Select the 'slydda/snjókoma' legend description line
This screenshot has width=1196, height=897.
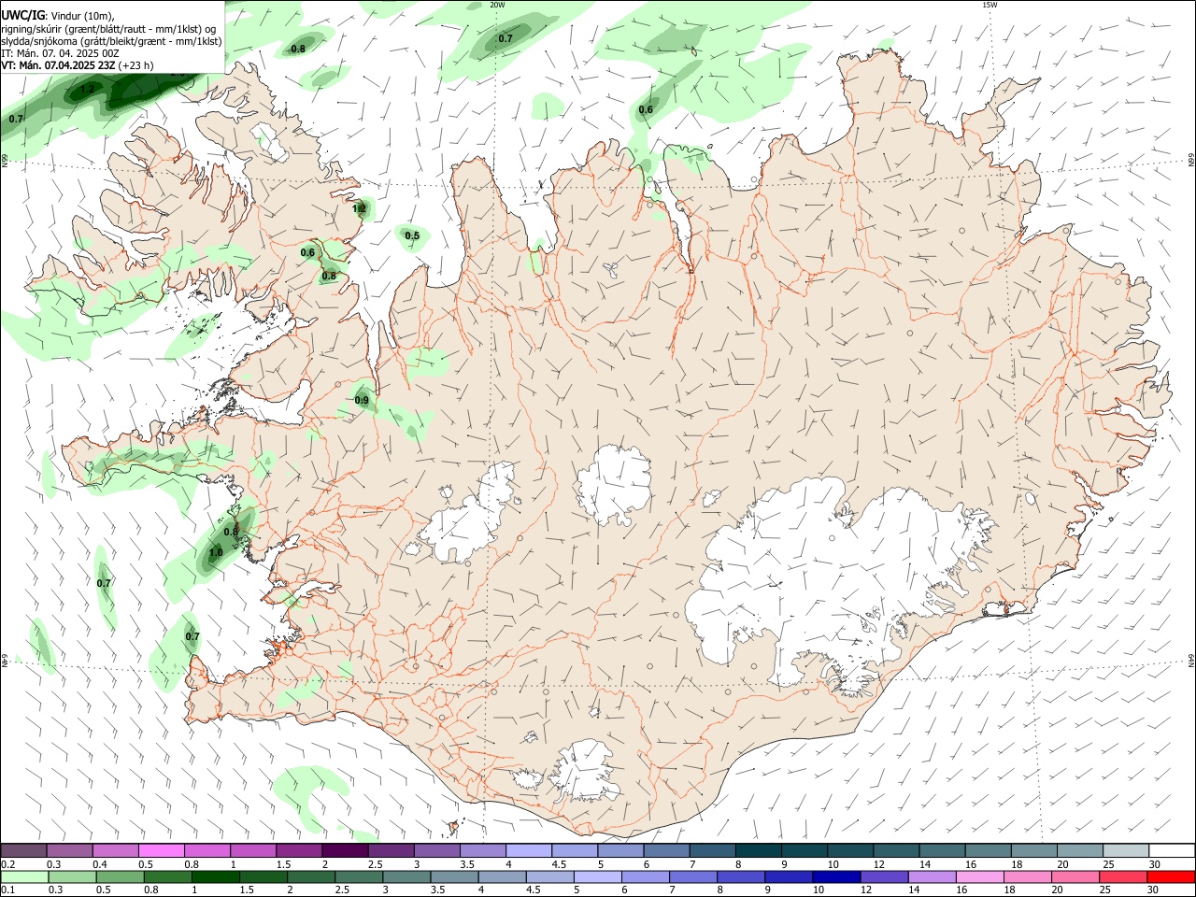click(111, 41)
